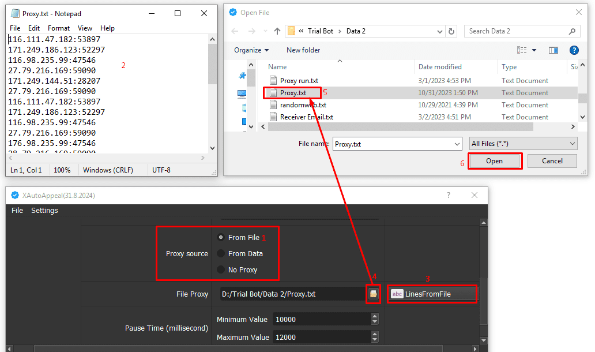
Task: Increase the Minimum Value pause time
Action: click(x=375, y=316)
